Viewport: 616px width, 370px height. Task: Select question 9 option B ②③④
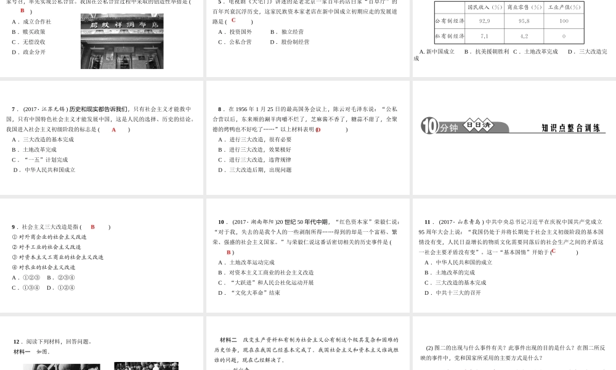(x=61, y=277)
